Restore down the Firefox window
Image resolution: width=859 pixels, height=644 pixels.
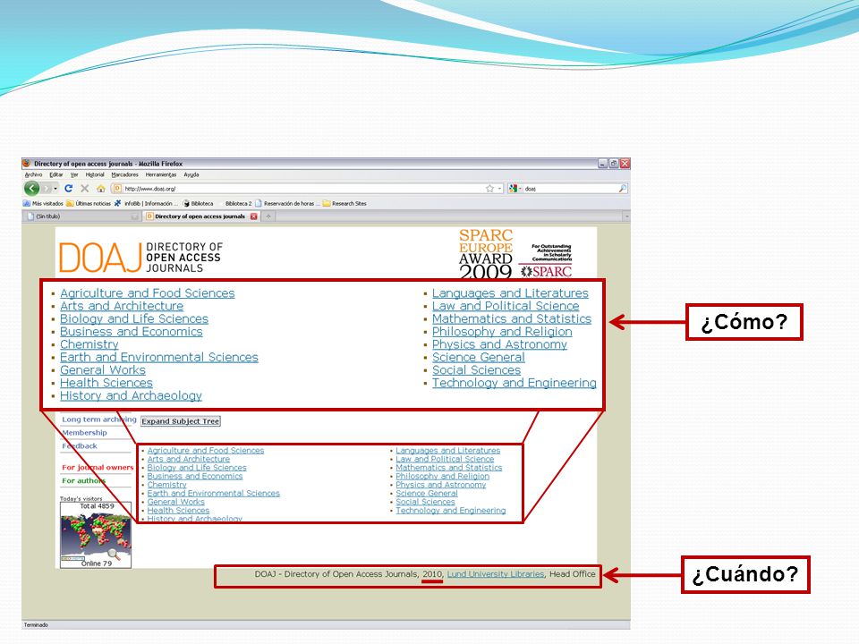tap(614, 163)
